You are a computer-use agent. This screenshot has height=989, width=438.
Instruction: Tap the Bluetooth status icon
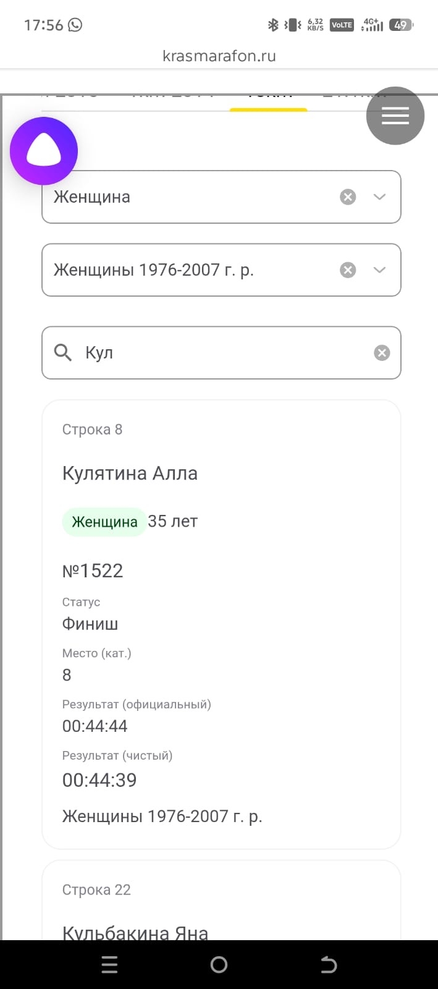click(273, 25)
